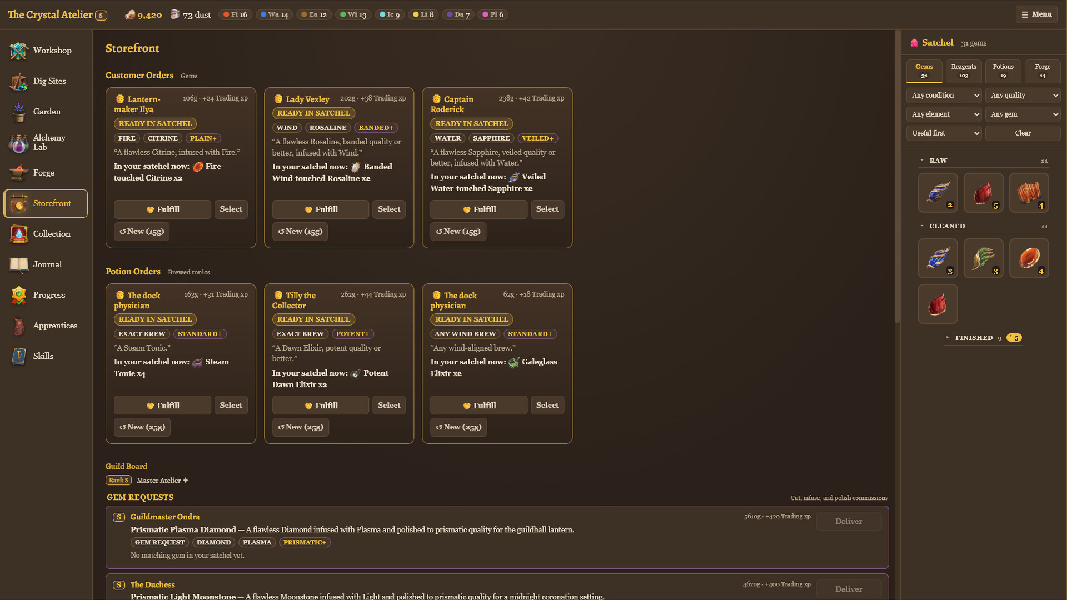
Task: Click Select on Lady Vexley's order
Action: pyautogui.click(x=389, y=209)
